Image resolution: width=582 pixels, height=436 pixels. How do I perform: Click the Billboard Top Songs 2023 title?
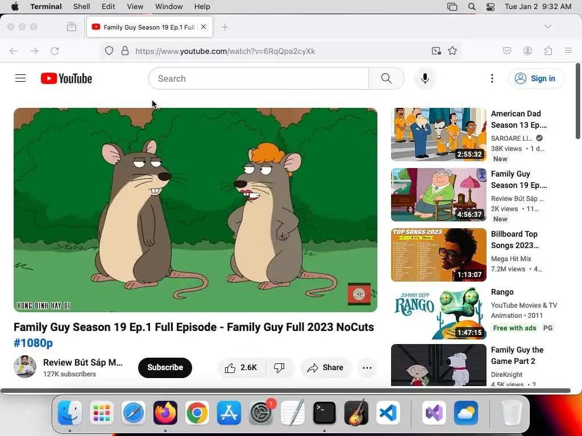515,240
